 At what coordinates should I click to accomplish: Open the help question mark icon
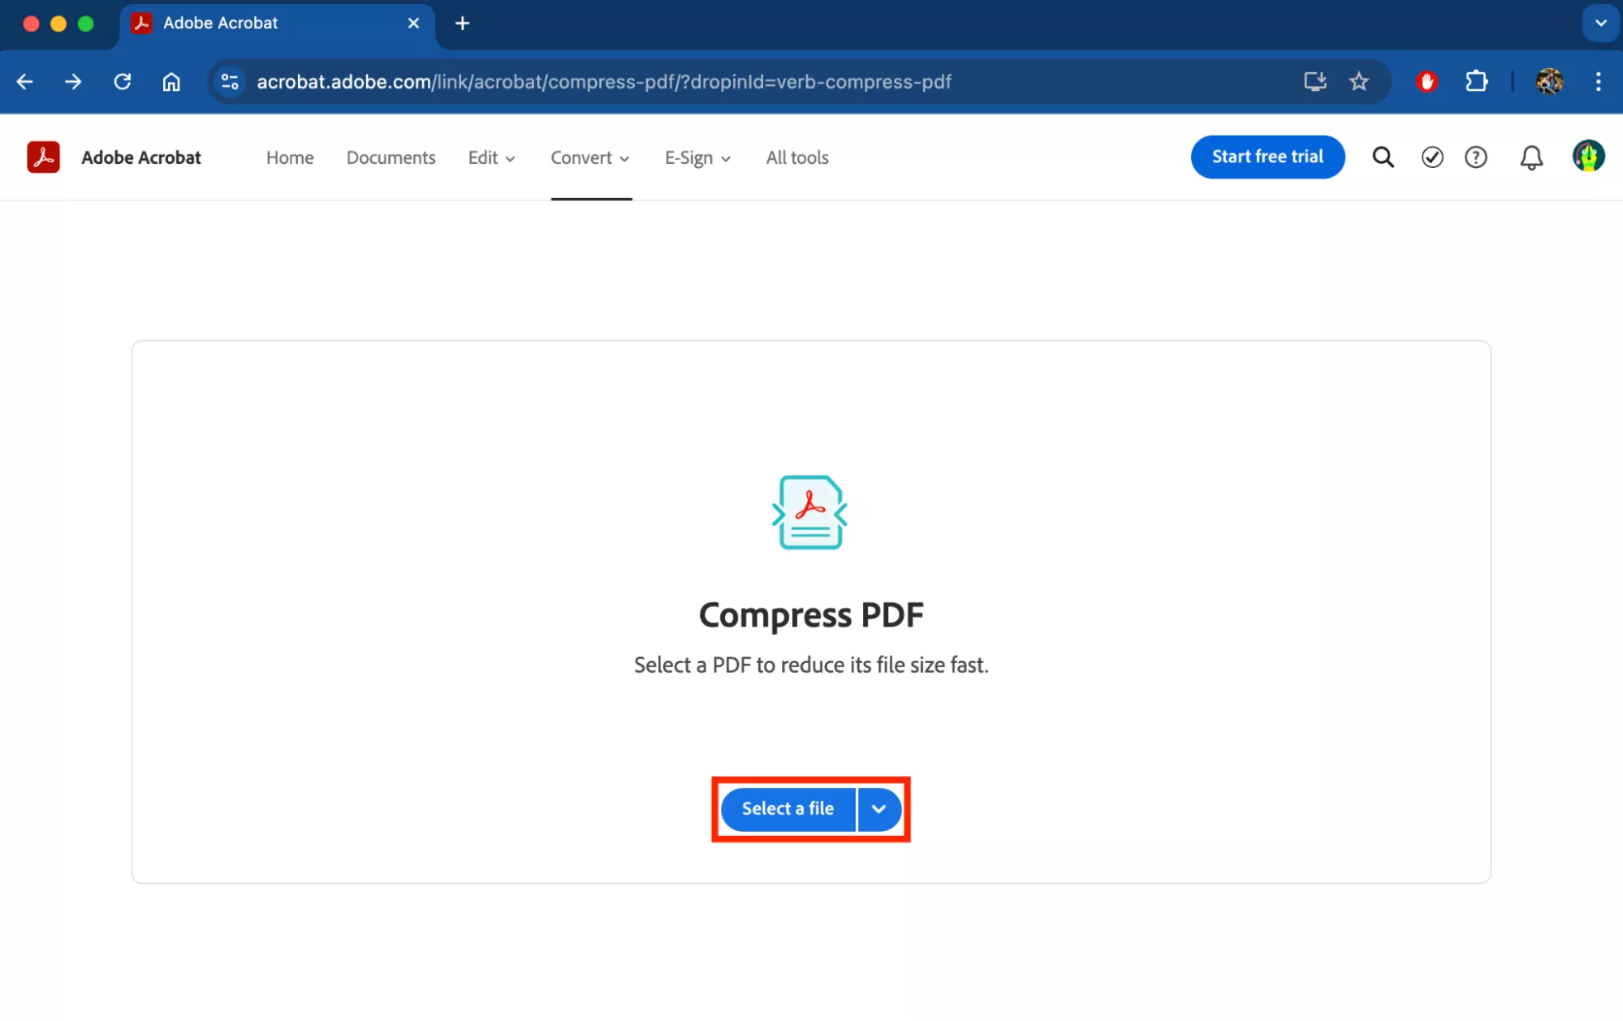click(1476, 157)
